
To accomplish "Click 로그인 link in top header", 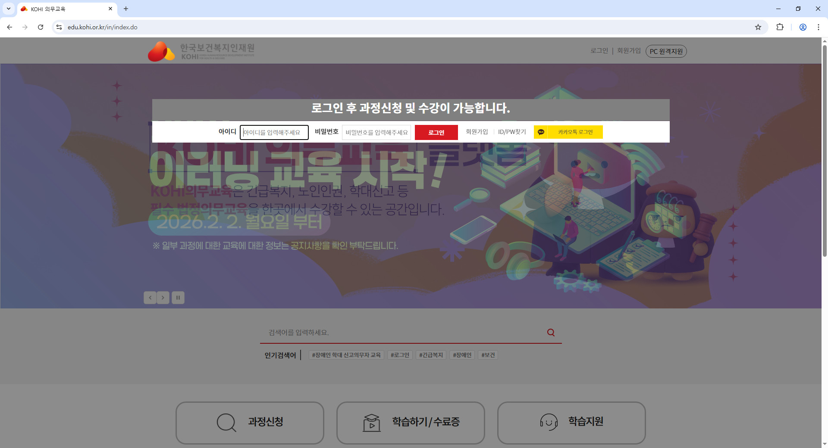I will click(599, 51).
